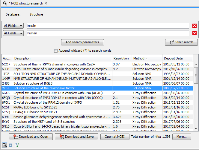The height and width of the screenshot is (150, 199).
Task: Click the checkmark document icon at bottom left
Action: coord(17,146)
